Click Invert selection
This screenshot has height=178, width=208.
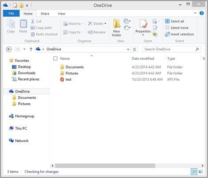[x=179, y=34]
